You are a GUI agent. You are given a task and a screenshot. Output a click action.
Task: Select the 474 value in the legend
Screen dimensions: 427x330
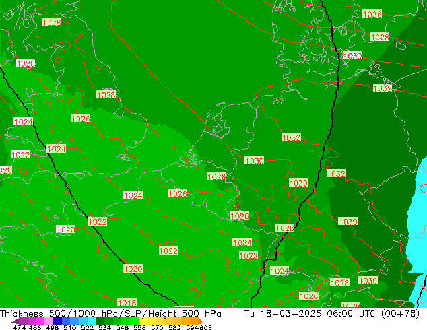[x=20, y=327]
